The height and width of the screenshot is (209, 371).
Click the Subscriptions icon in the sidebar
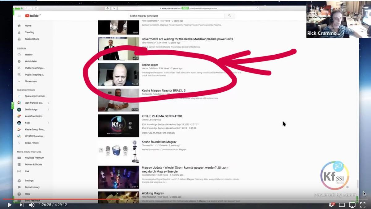19,39
